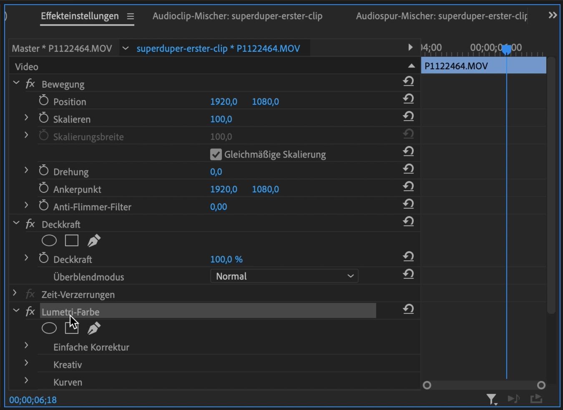Click the superduper-erster-clip sequence link
Viewport: 563px width, 410px height.
coord(218,49)
